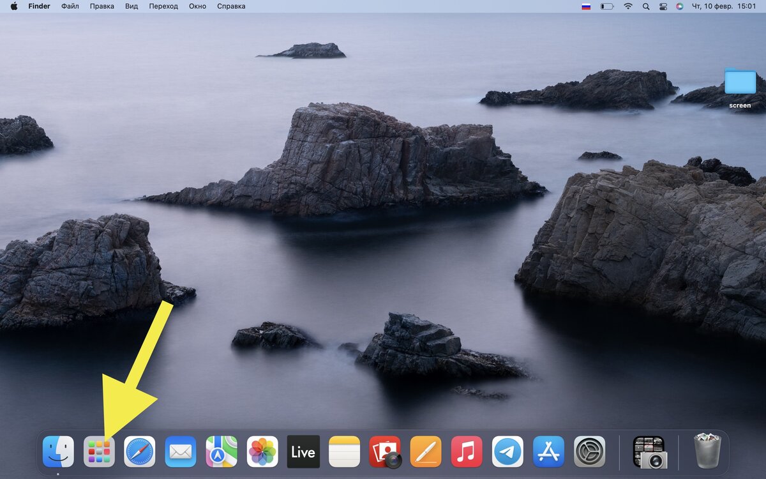766x479 pixels.
Task: Launch the Photos app in the Dock
Action: click(x=262, y=452)
